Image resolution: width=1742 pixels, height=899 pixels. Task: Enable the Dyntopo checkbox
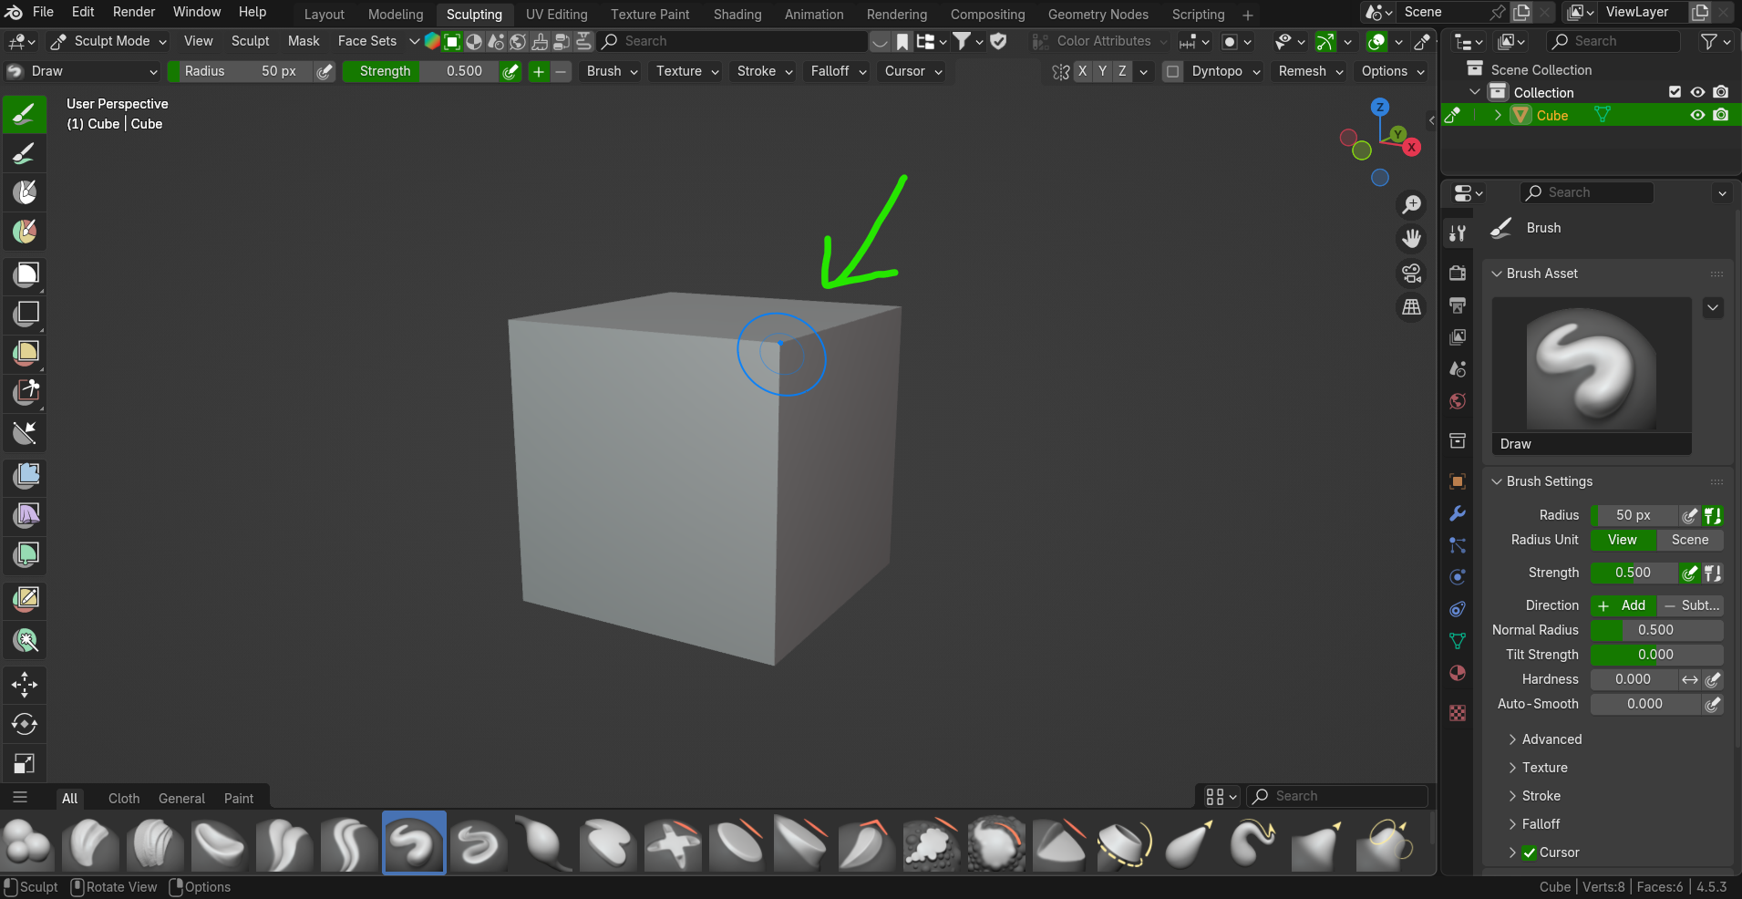pos(1173,71)
